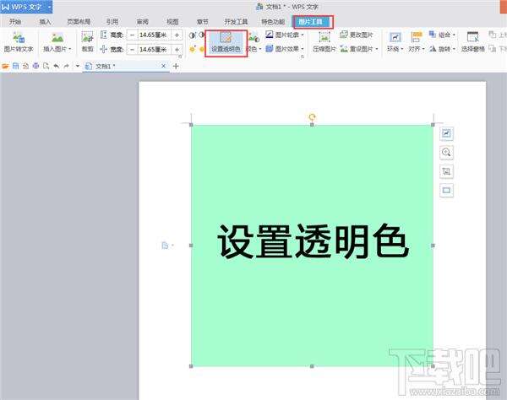Click the crop floating button beside image
The image size is (507, 400).
coord(446,171)
